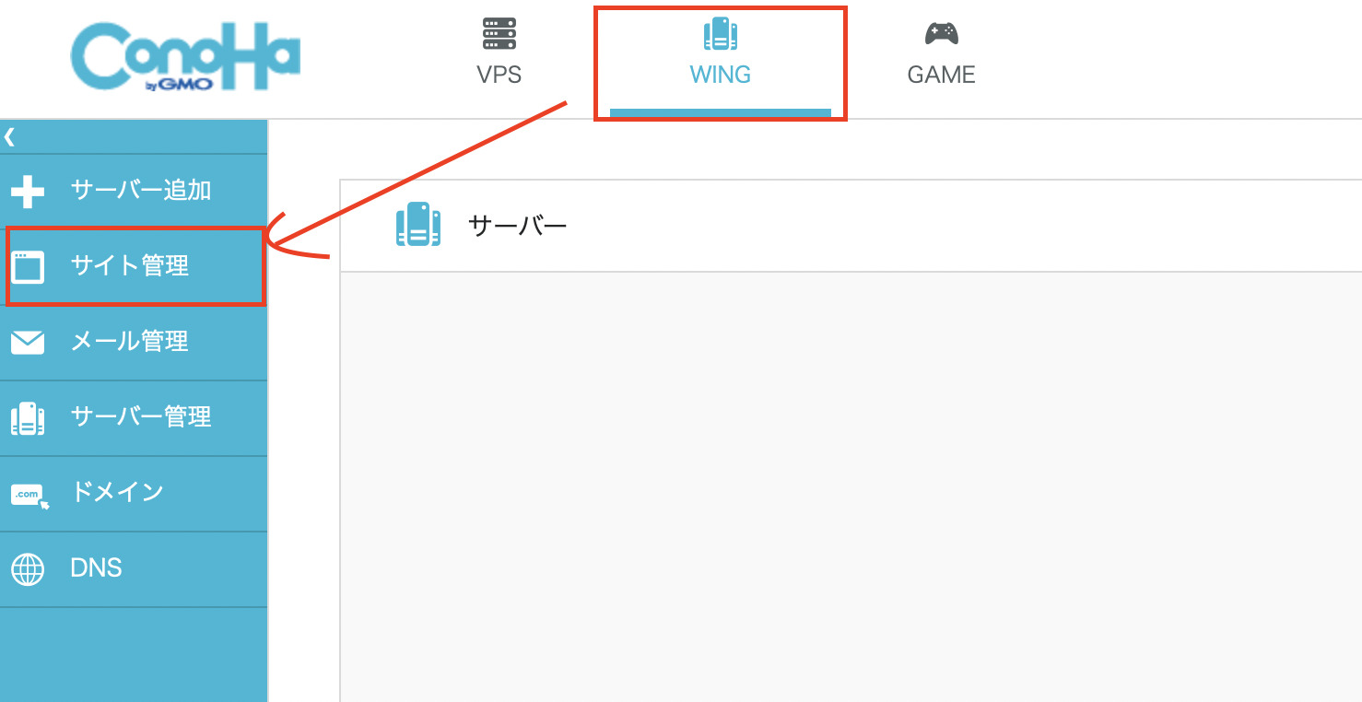Image resolution: width=1362 pixels, height=702 pixels.
Task: Open ドメイン in the sidebar
Action: coord(134,494)
